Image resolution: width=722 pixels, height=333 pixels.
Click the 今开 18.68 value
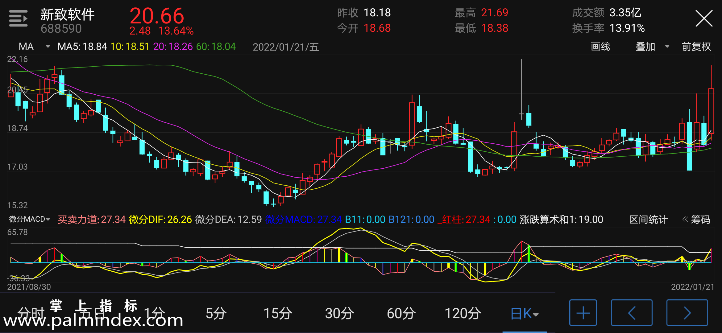(x=377, y=28)
